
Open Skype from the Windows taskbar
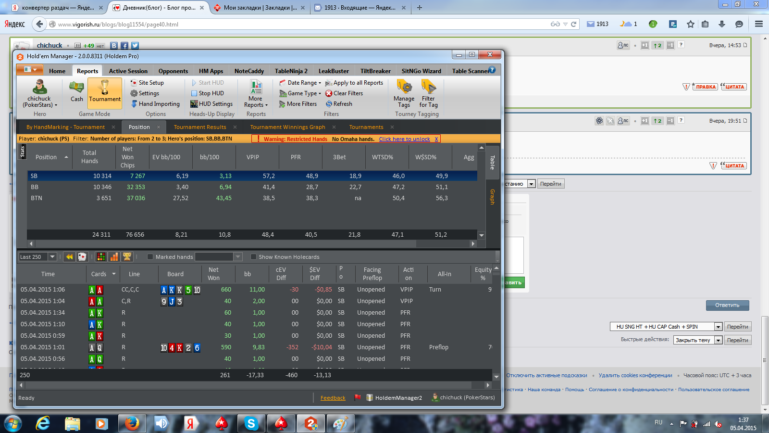pyautogui.click(x=250, y=423)
